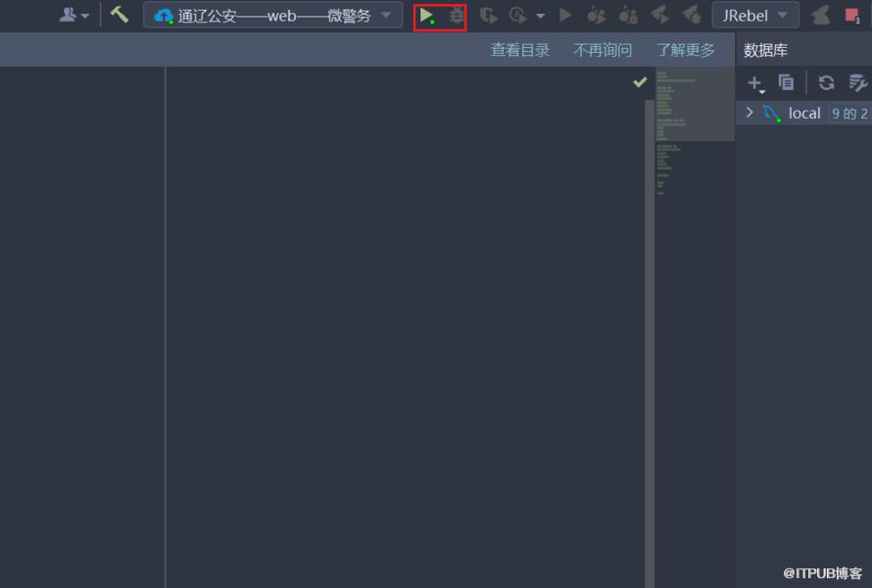
Task: Click the 了解更多 link
Action: [685, 50]
